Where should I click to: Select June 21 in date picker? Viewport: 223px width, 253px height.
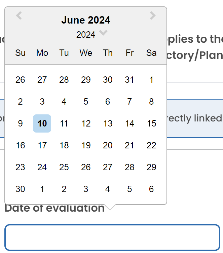coord(129,145)
